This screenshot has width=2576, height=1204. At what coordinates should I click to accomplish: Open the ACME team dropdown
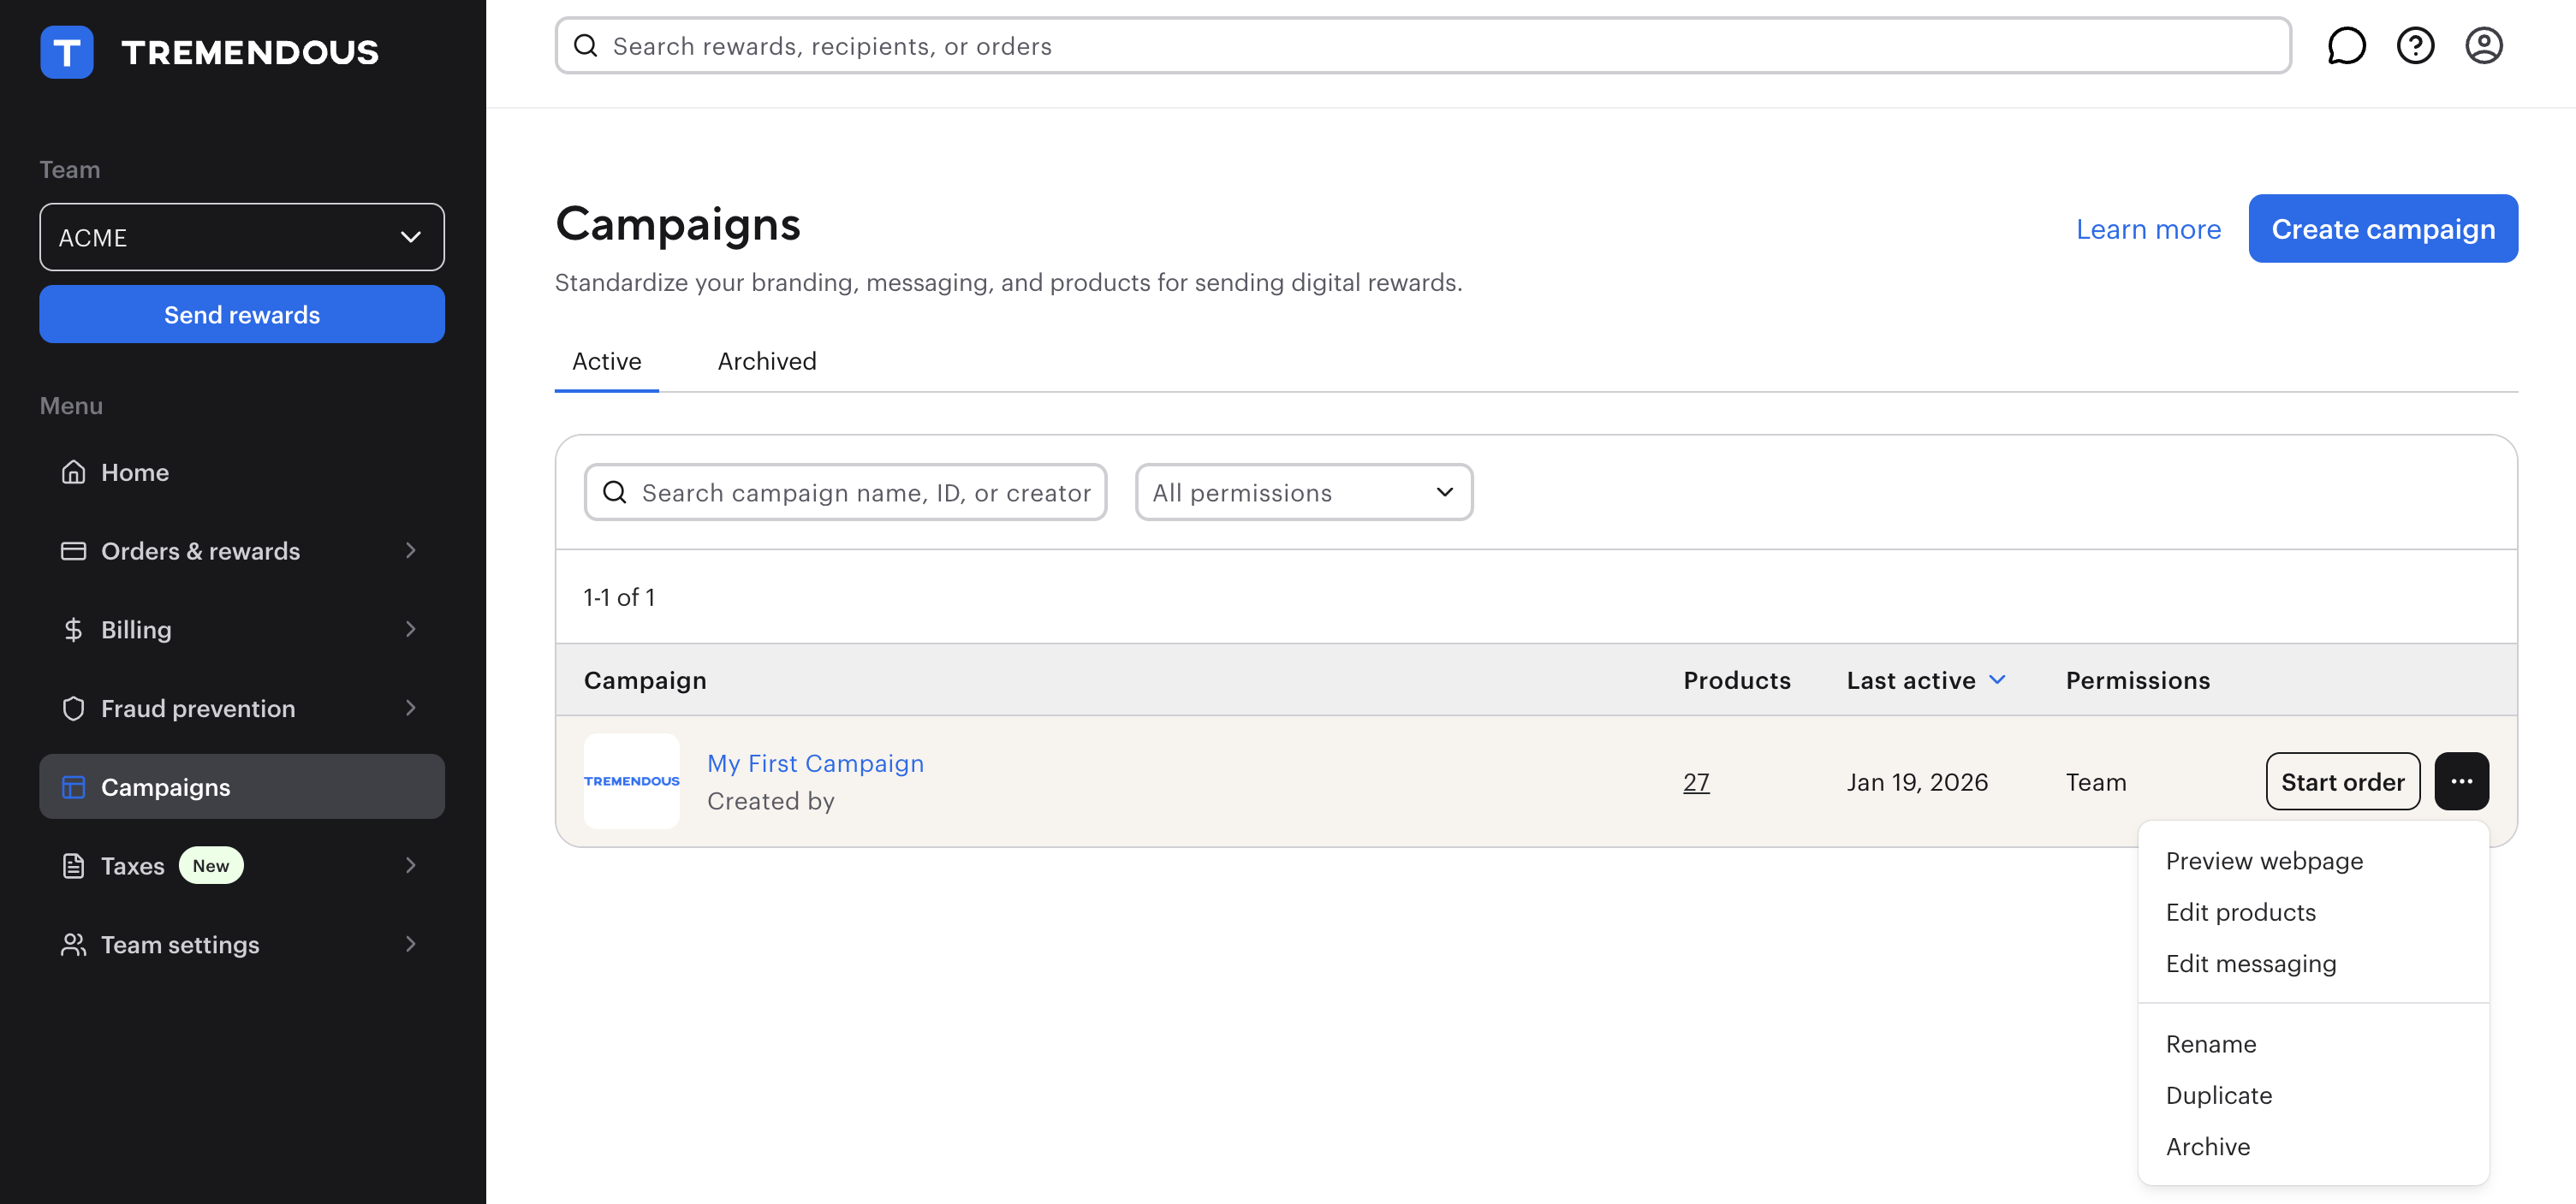tap(241, 237)
